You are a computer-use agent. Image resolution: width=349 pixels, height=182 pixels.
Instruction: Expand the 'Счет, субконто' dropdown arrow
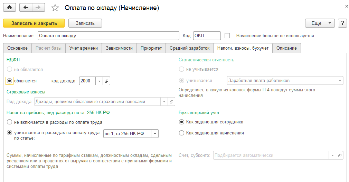tap(332, 155)
